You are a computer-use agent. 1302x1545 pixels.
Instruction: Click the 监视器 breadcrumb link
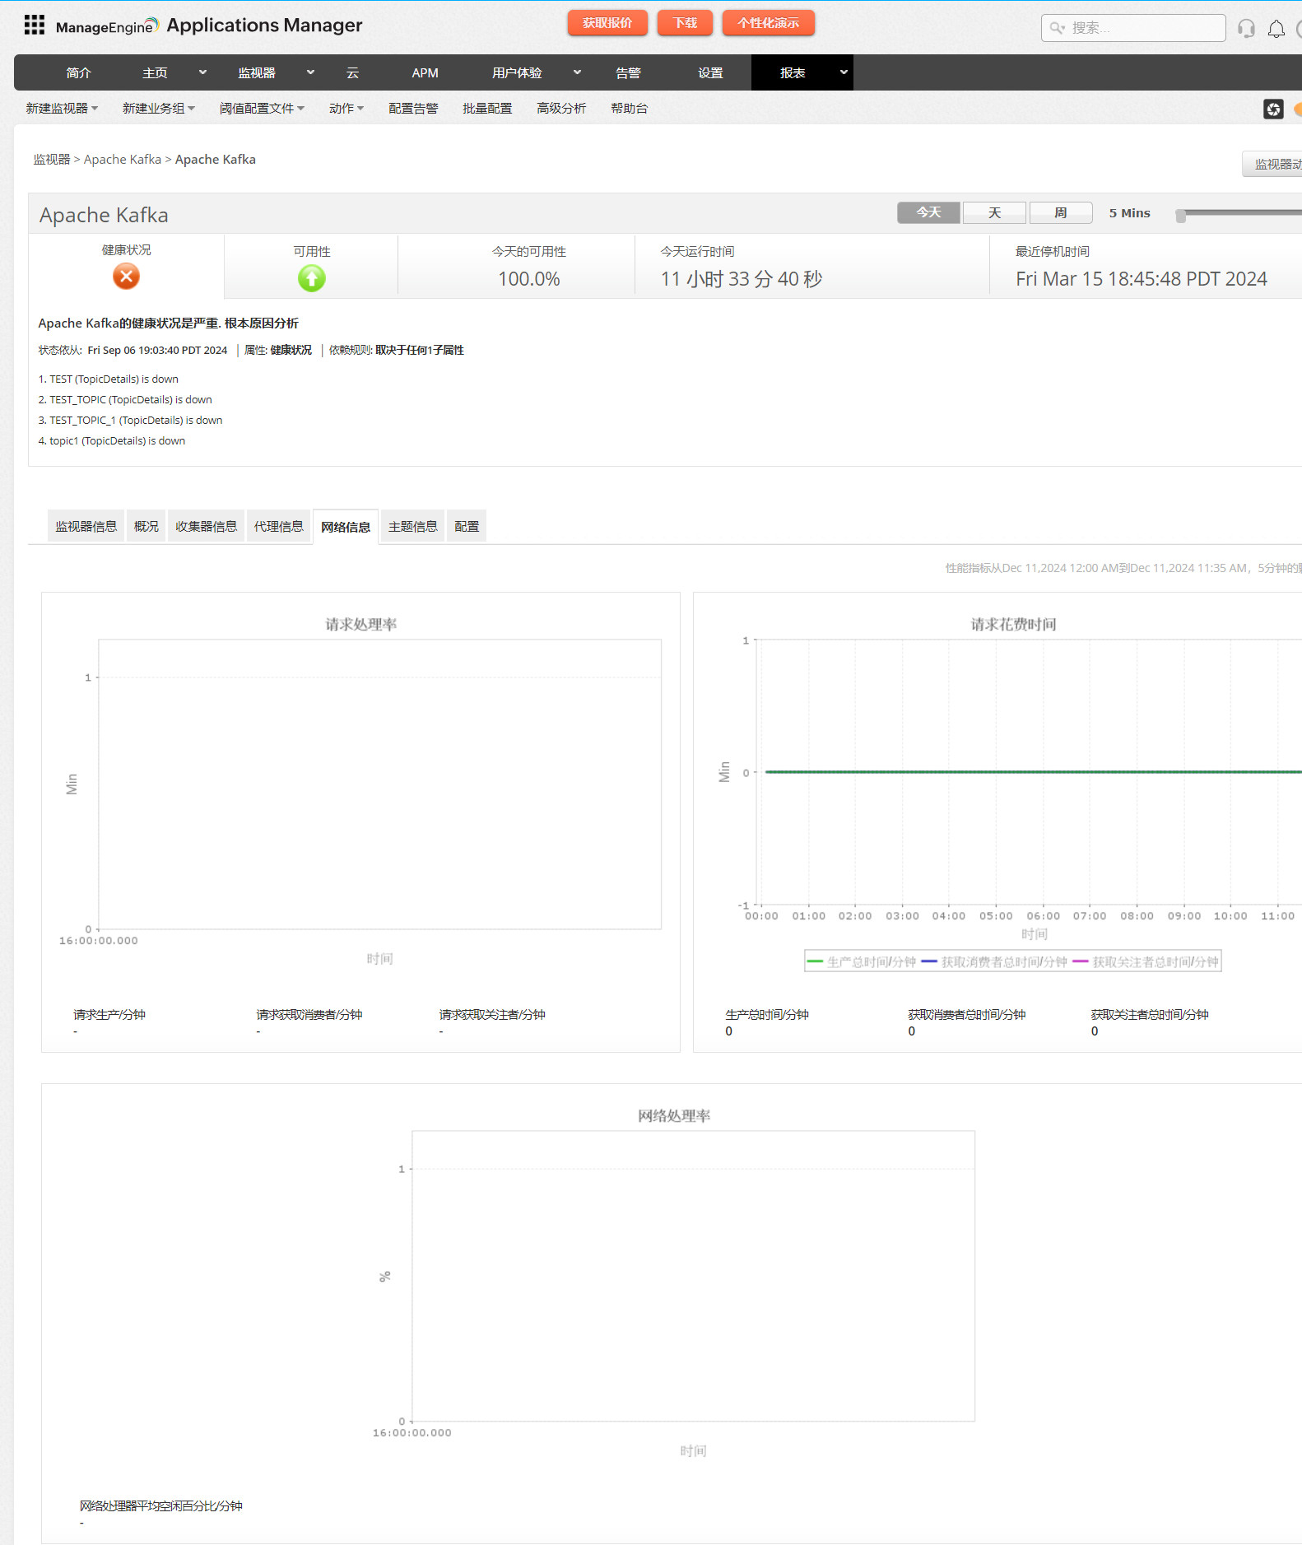coord(51,160)
